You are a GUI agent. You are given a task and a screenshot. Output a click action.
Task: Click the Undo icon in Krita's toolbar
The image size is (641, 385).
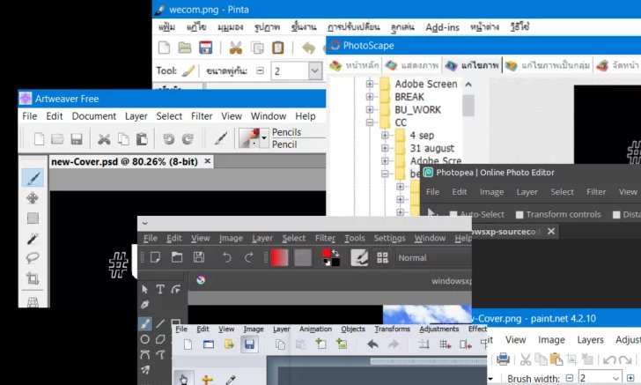[227, 257]
